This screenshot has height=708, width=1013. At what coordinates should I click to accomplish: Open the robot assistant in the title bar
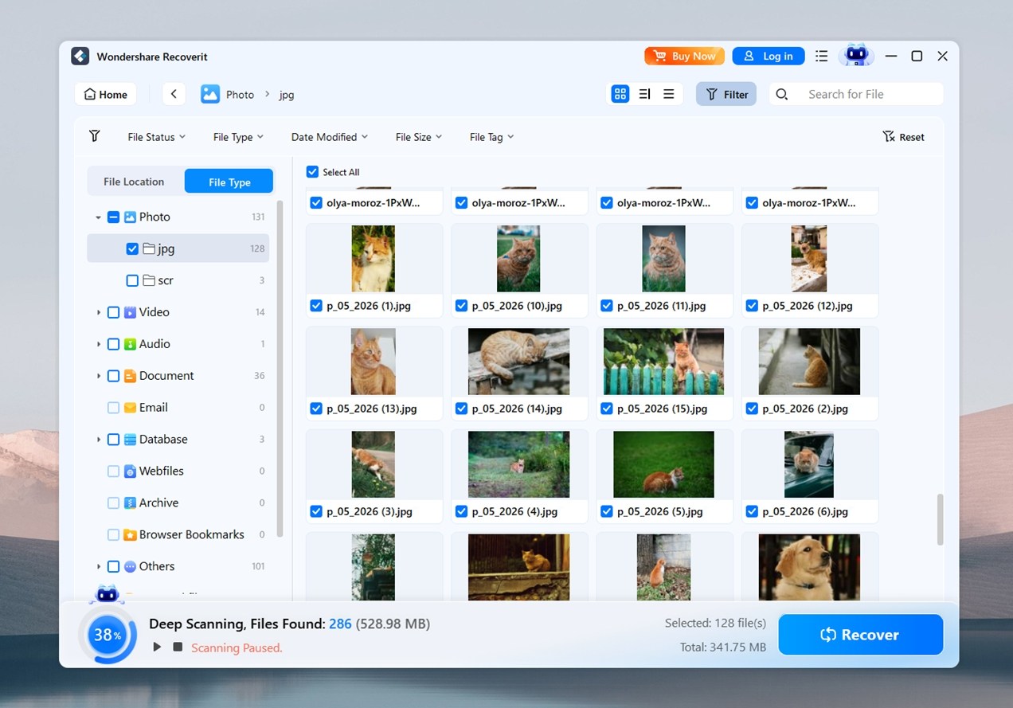(x=856, y=55)
